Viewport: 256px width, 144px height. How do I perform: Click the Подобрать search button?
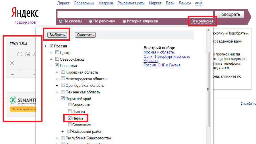[229, 14]
